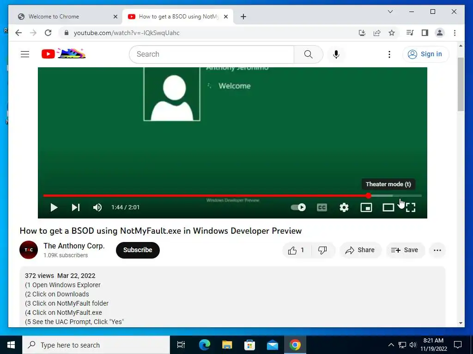Open video settings gear
Image resolution: width=473 pixels, height=354 pixels.
pyautogui.click(x=344, y=207)
